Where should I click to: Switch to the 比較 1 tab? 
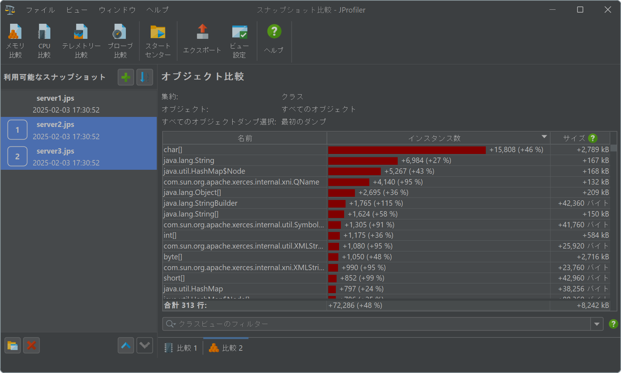[181, 348]
